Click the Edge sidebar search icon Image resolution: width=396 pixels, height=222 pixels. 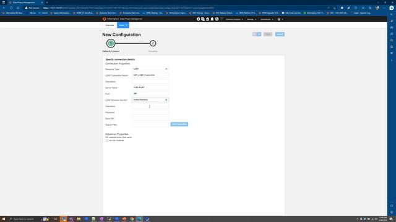tap(392, 15)
